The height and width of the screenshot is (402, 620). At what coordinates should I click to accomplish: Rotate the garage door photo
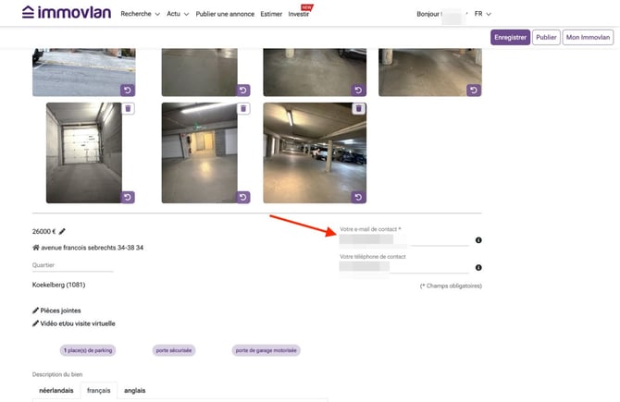tap(129, 197)
